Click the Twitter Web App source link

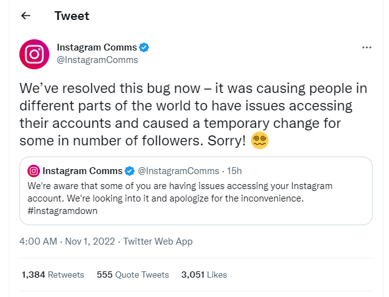pyautogui.click(x=158, y=241)
